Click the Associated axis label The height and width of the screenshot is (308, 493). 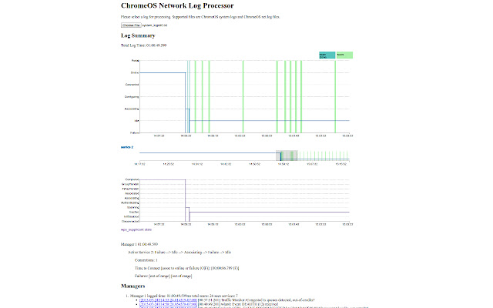pyautogui.click(x=132, y=193)
